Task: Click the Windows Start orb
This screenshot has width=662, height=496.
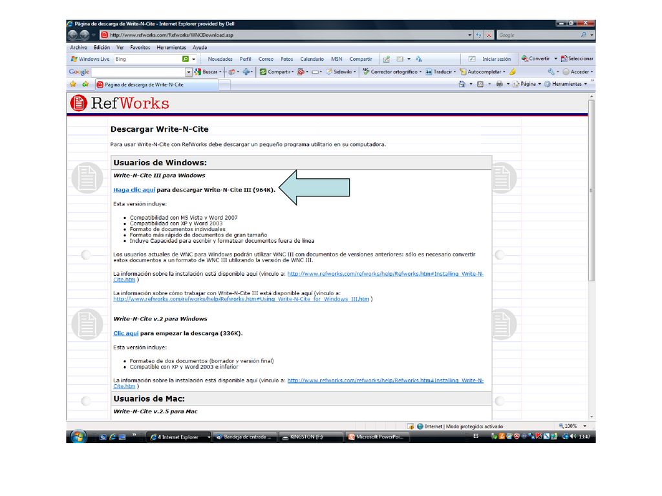Action: pos(78,437)
